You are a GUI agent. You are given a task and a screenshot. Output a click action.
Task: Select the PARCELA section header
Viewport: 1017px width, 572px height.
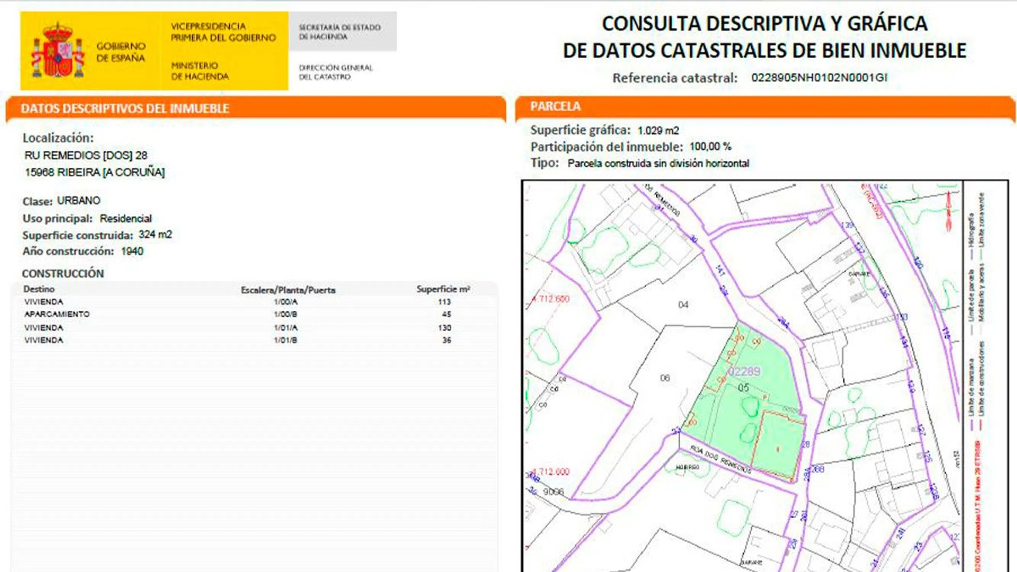(555, 107)
